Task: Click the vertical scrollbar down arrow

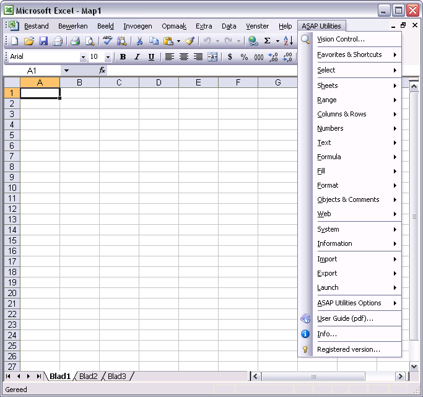Action: coord(414,367)
